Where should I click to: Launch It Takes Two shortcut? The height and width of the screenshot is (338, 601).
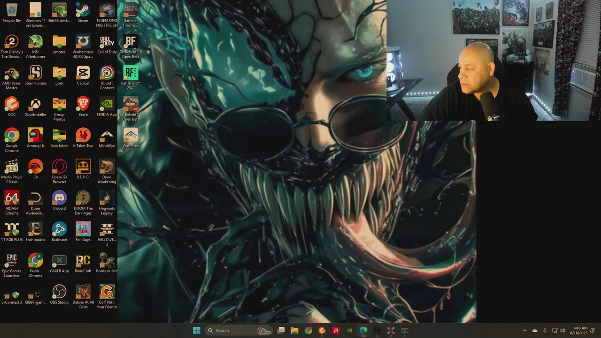pos(83,138)
